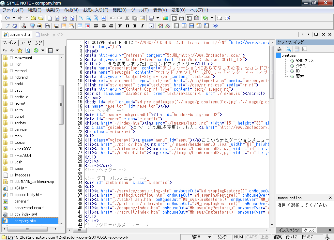Switch to the インスペクタ tab
Screen dimensions: 334x240
click(x=289, y=230)
